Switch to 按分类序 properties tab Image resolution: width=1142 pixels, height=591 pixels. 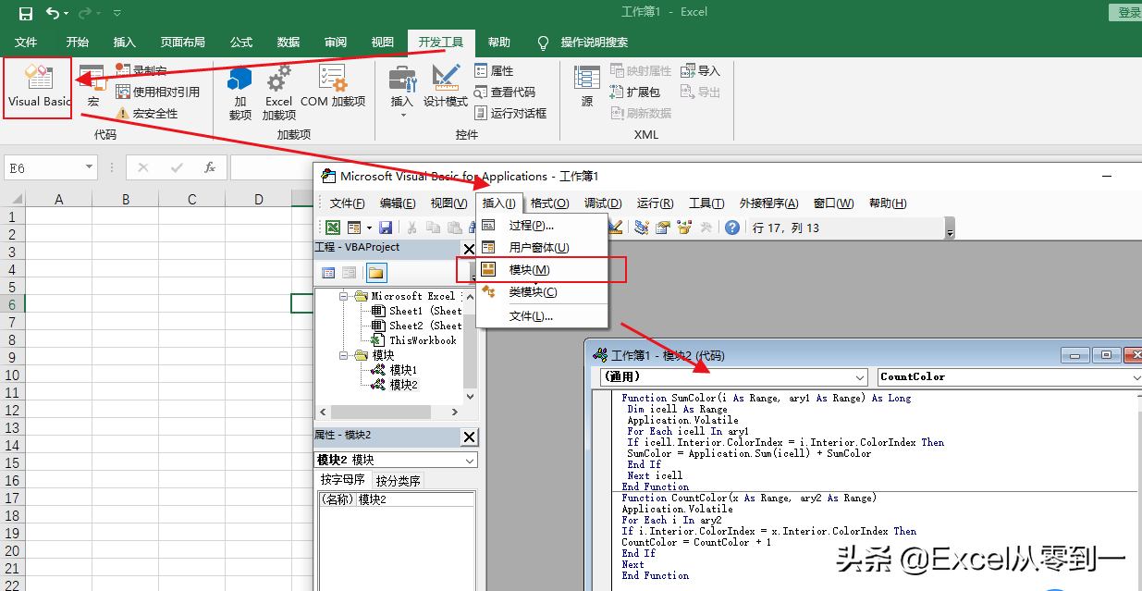(x=398, y=480)
